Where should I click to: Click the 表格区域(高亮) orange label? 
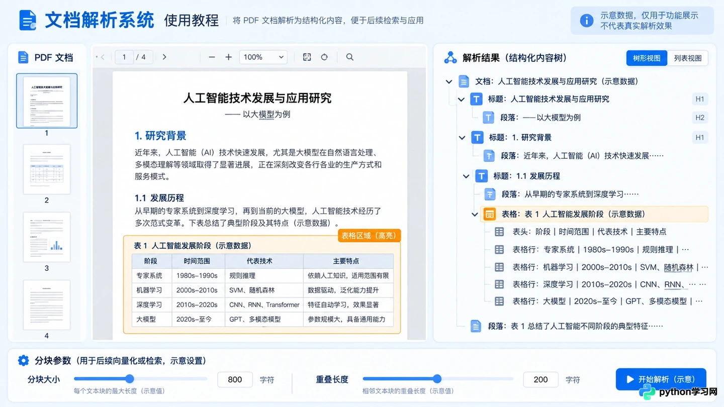(369, 235)
